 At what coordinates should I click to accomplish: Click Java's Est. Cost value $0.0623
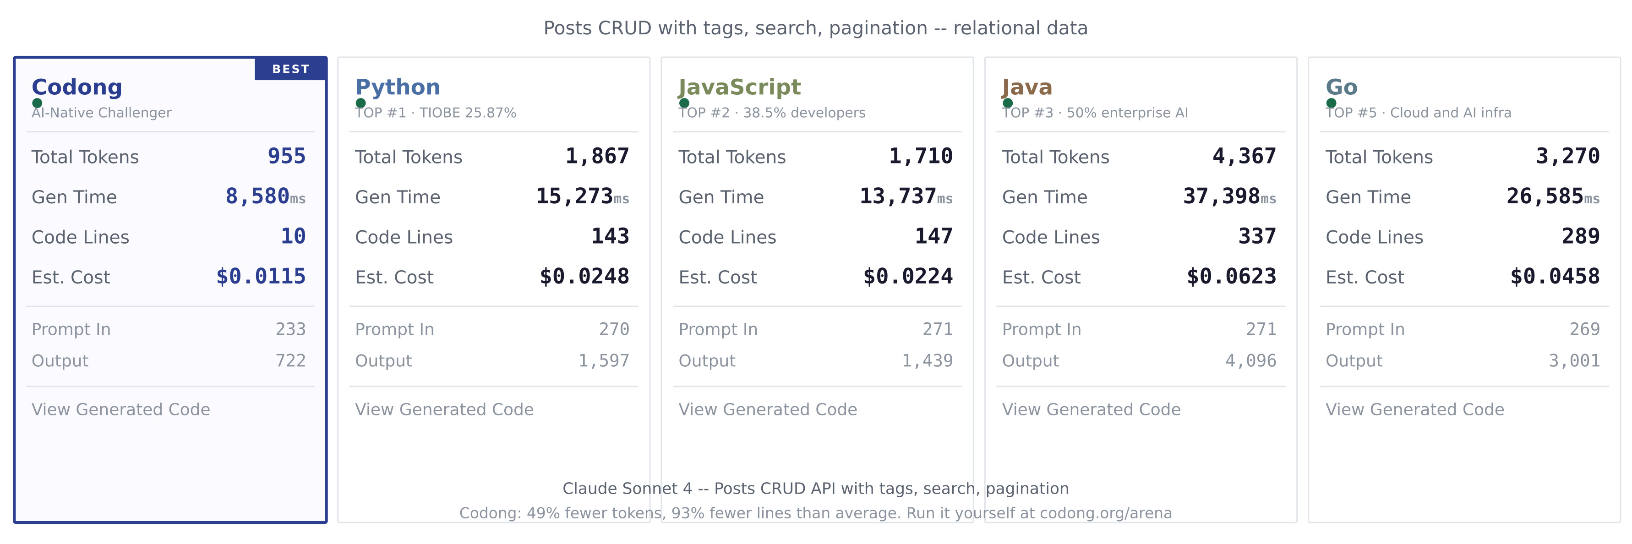click(x=1231, y=277)
